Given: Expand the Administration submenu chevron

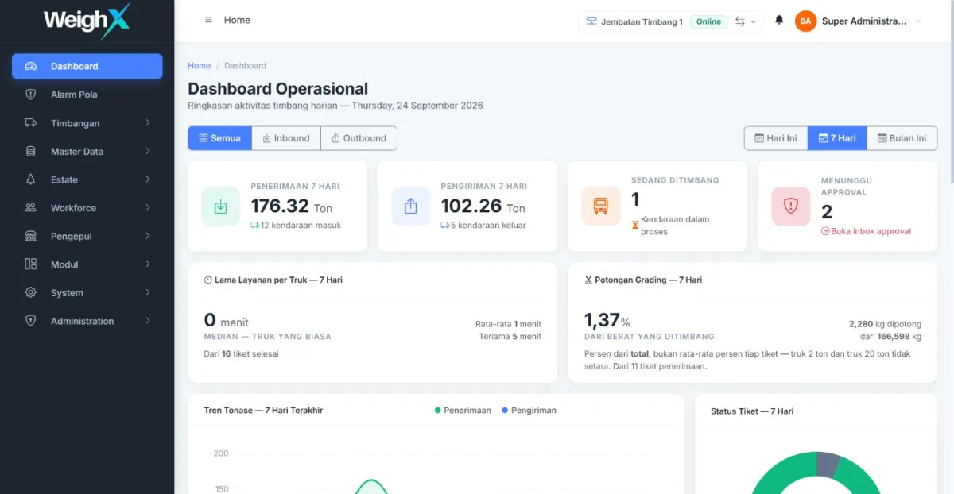Looking at the screenshot, I should point(148,321).
